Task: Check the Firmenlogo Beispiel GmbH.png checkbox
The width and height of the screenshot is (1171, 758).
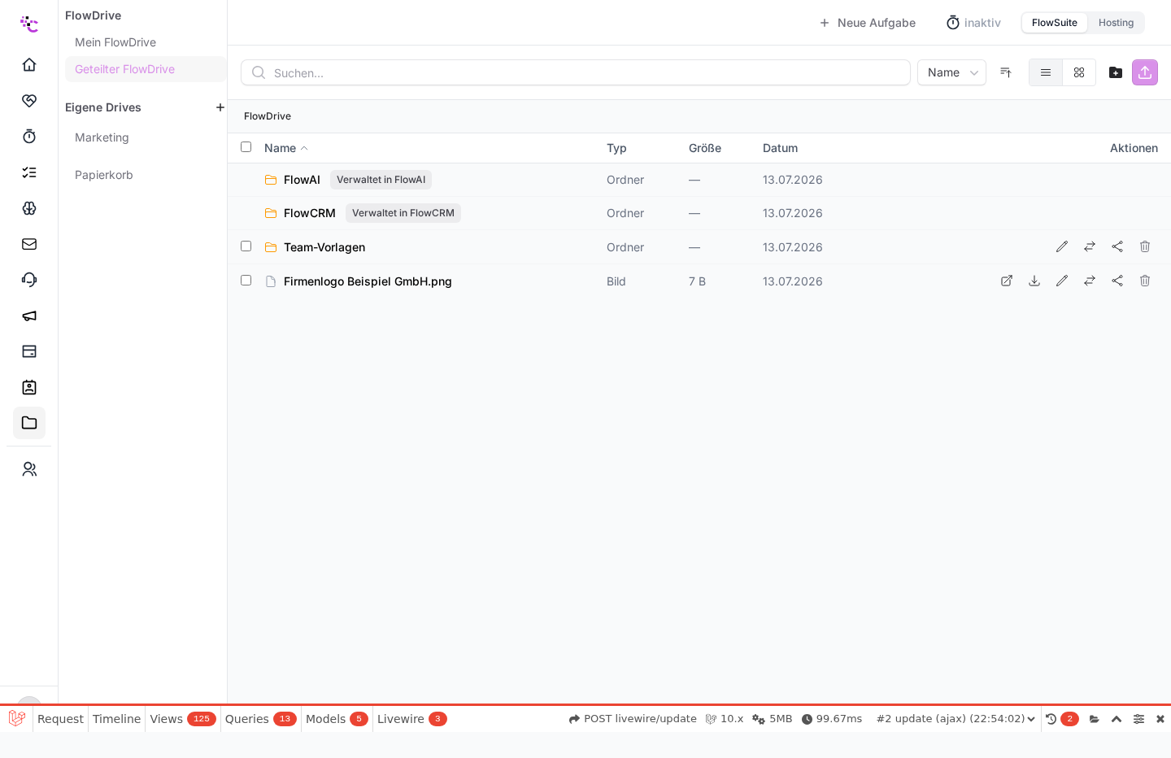Action: click(x=246, y=281)
